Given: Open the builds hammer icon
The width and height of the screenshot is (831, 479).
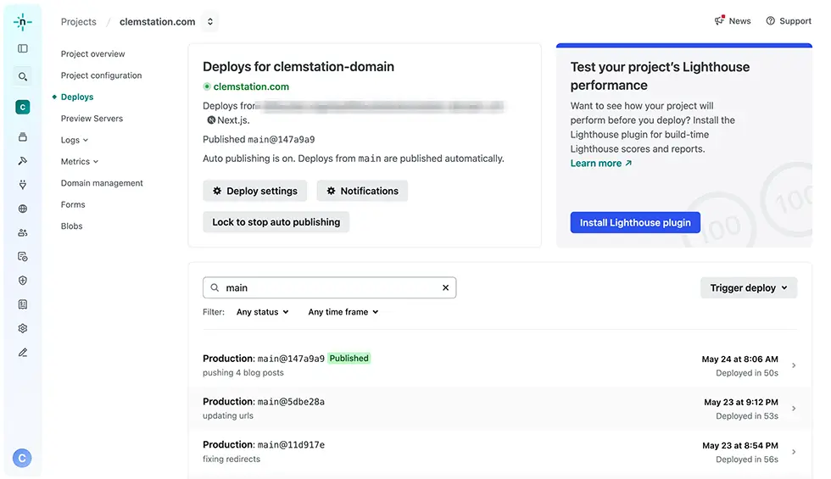Looking at the screenshot, I should click(23, 160).
